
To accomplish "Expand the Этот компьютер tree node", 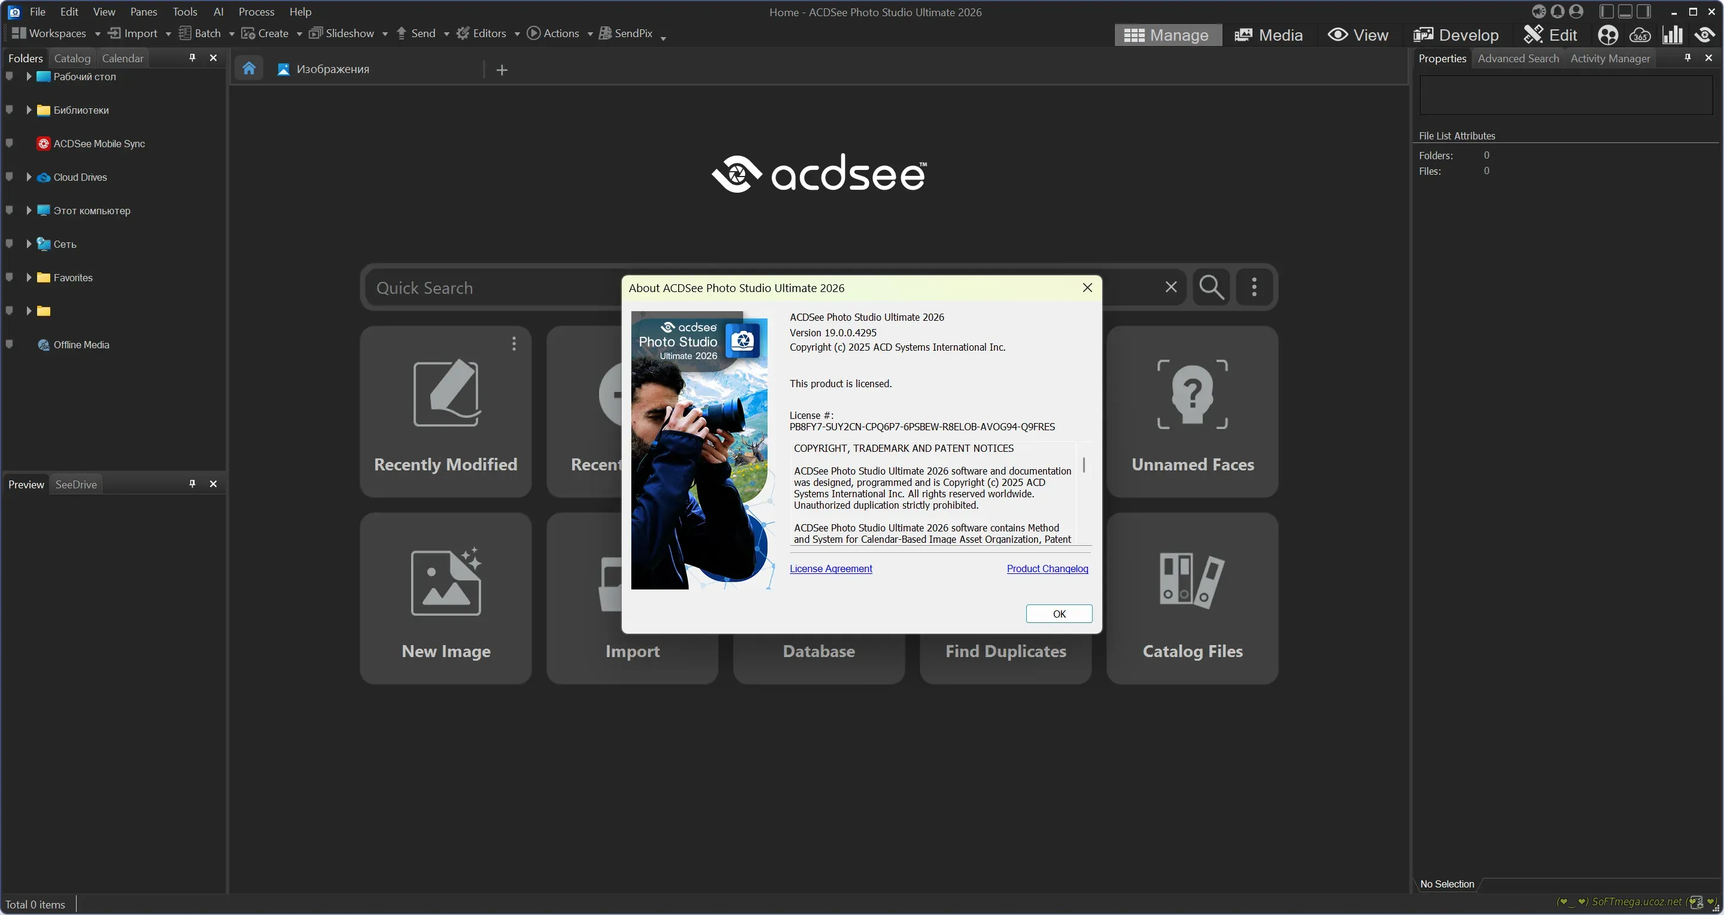I will pyautogui.click(x=29, y=210).
